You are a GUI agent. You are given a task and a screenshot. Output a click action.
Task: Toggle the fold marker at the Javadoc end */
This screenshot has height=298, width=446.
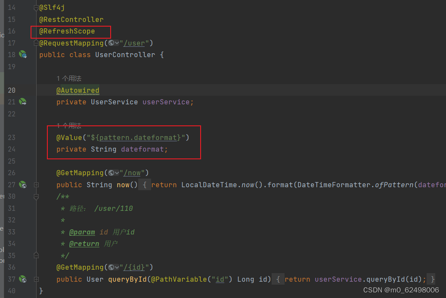(36, 255)
